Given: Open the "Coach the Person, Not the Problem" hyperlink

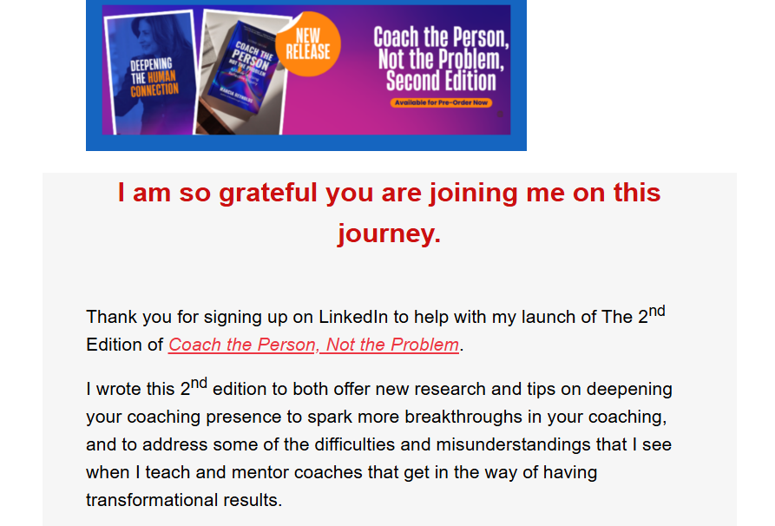Looking at the screenshot, I should 313,345.
